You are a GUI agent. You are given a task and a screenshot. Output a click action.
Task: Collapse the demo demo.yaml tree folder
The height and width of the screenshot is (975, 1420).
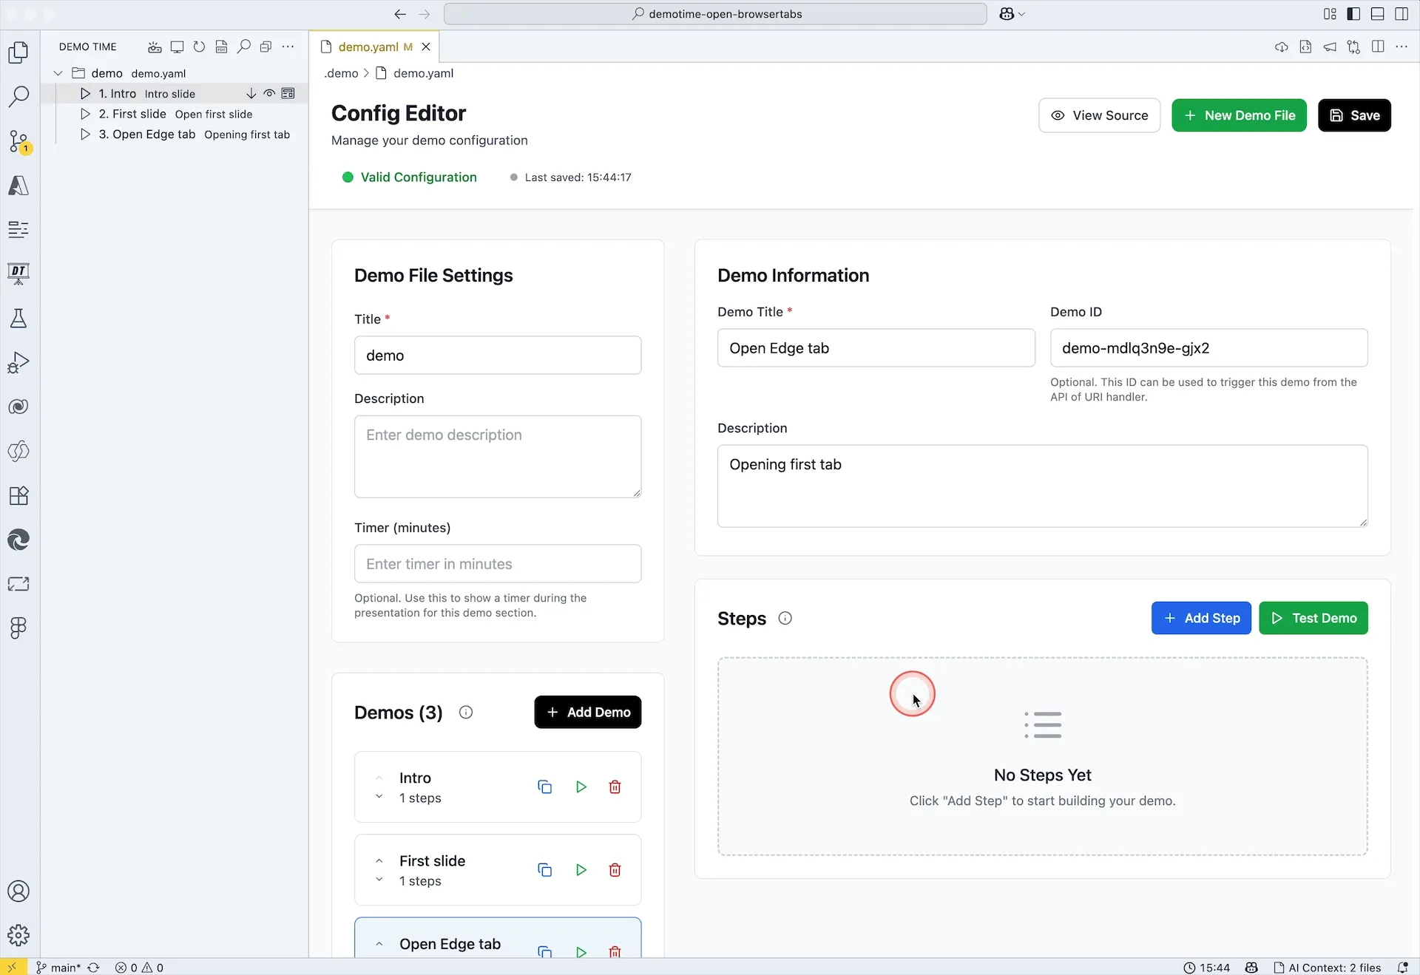pyautogui.click(x=58, y=73)
